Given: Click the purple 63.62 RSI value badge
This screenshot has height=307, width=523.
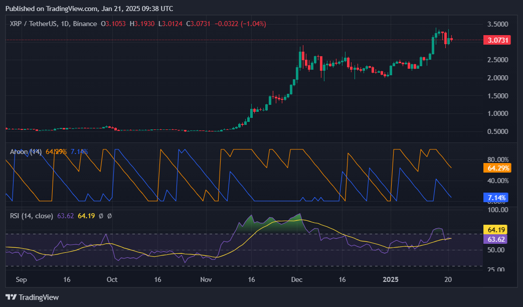Looking at the screenshot, I should pyautogui.click(x=494, y=239).
